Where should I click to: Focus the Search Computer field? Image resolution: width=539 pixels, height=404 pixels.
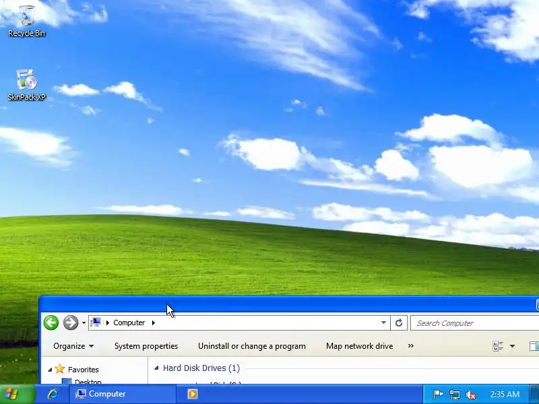475,323
